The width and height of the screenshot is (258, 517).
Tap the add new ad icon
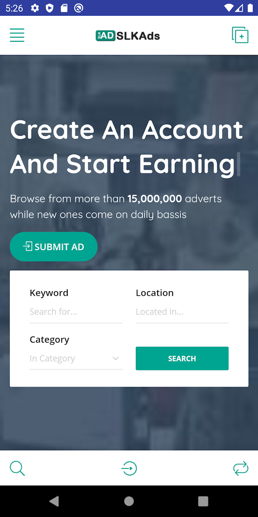tap(240, 35)
